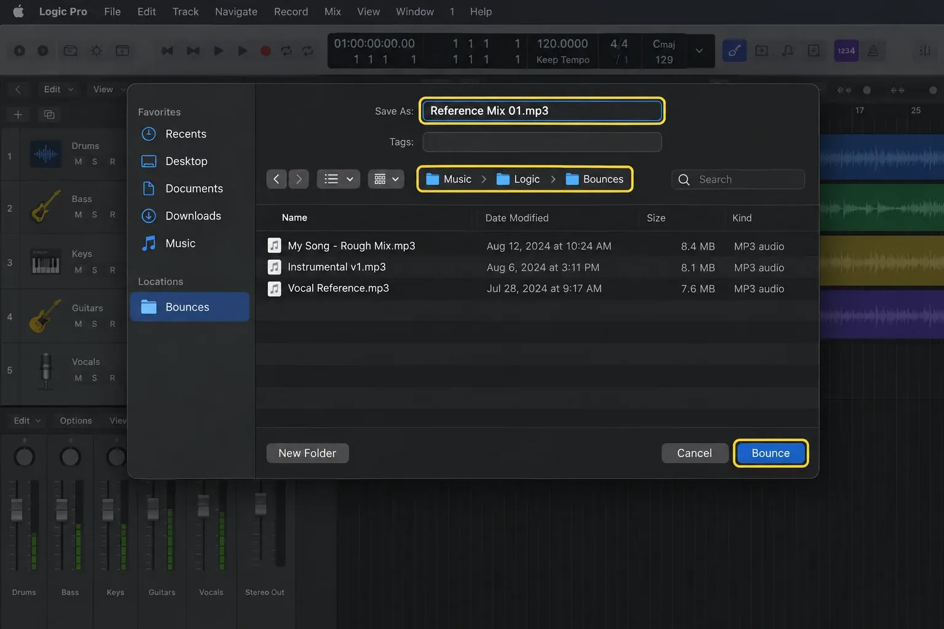This screenshot has height=629, width=944.
Task: Click the New Folder button
Action: 307,453
